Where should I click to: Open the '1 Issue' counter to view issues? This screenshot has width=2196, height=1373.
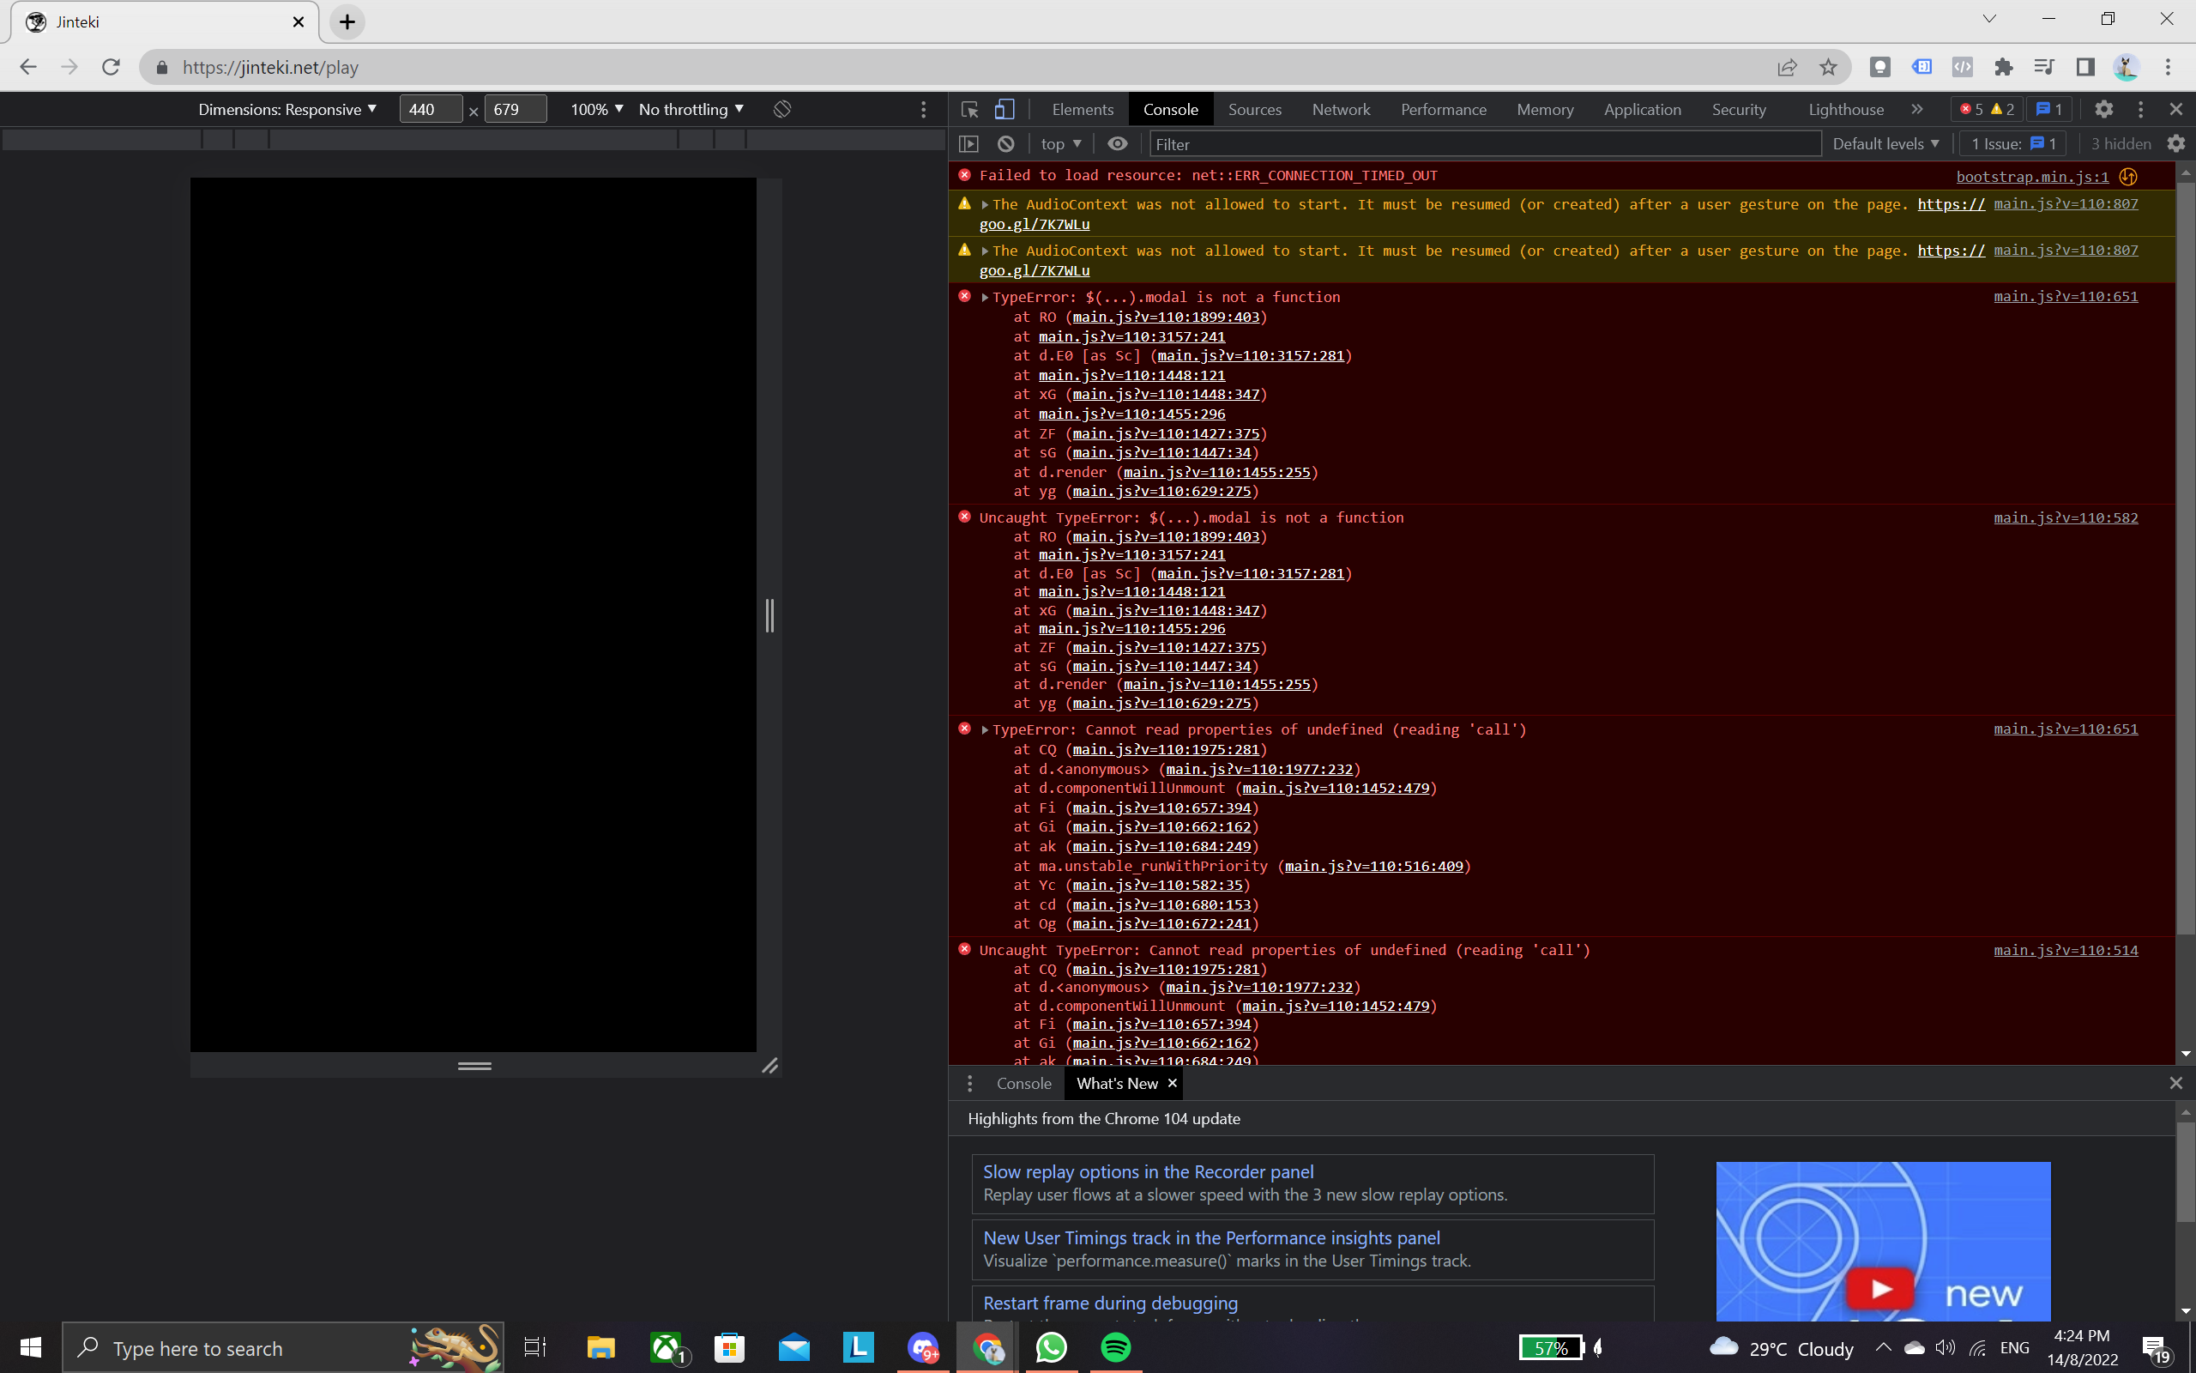[2011, 143]
